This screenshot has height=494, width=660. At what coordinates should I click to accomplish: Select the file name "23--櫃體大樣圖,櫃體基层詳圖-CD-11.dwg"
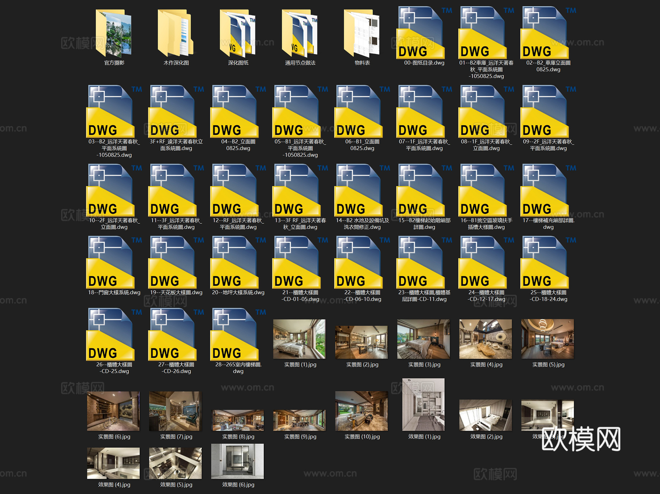(x=424, y=296)
